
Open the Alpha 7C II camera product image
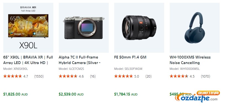click(x=84, y=28)
